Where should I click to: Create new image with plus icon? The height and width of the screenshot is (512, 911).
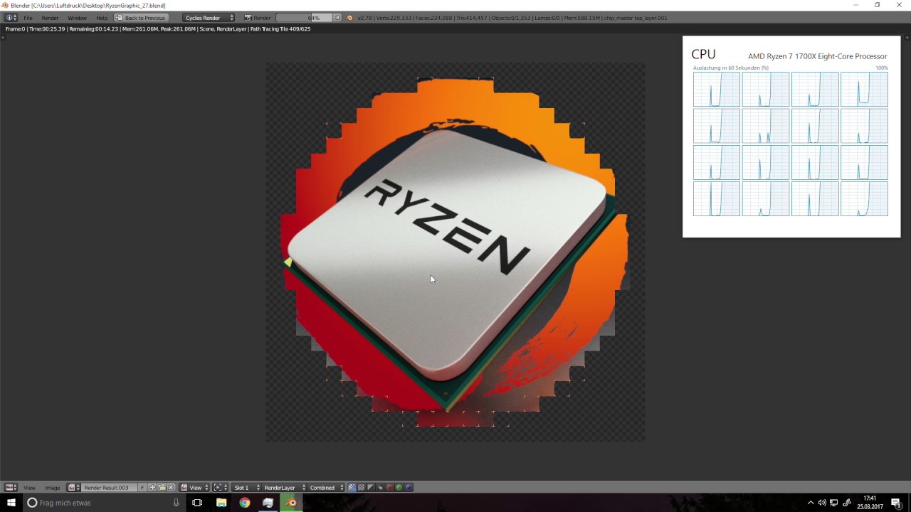(x=152, y=488)
